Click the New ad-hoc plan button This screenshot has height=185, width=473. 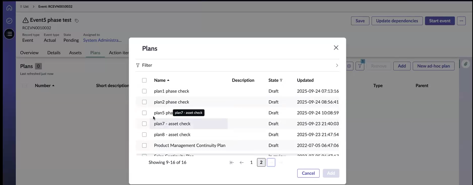[x=433, y=66]
